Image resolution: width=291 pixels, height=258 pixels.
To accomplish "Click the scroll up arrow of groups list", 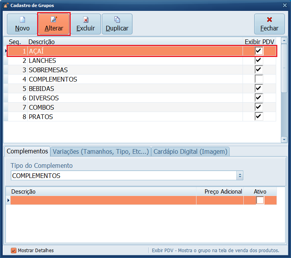I will 284,41.
